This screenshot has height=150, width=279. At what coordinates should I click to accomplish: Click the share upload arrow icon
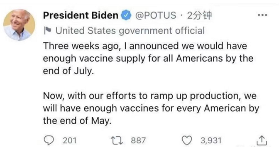tap(262, 140)
